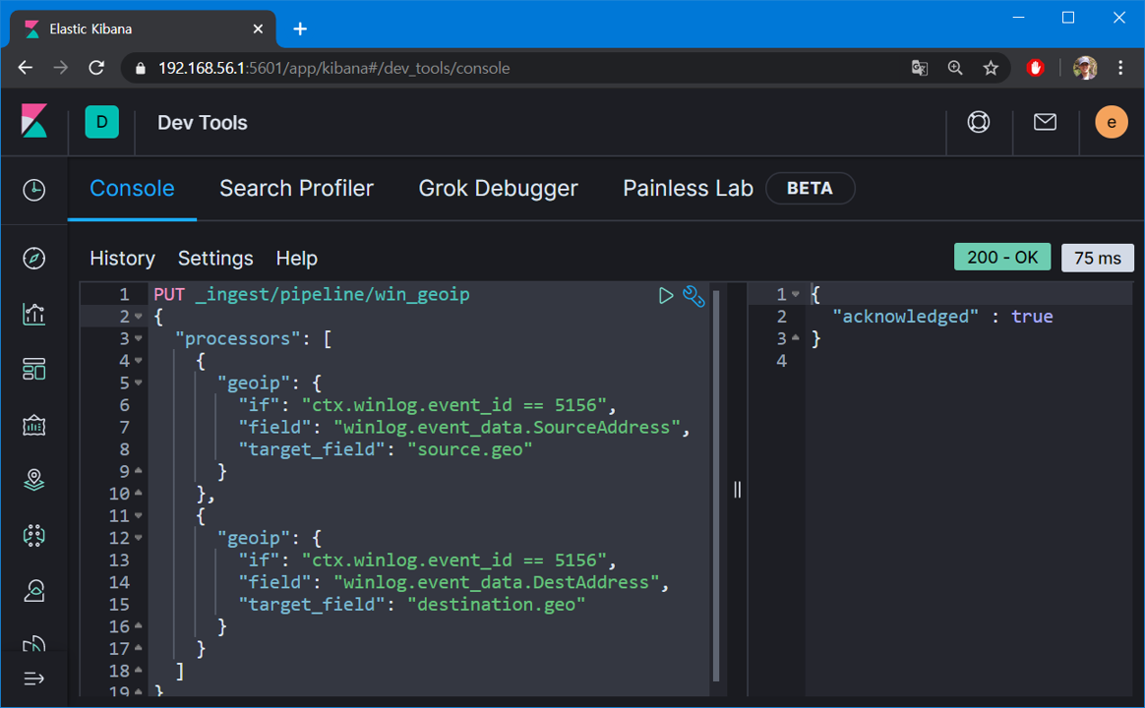Image resolution: width=1145 pixels, height=708 pixels.
Task: Open a new browser tab
Action: pyautogui.click(x=300, y=29)
